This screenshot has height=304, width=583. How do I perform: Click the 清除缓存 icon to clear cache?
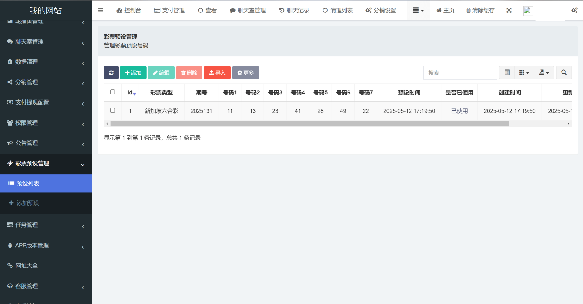point(480,10)
